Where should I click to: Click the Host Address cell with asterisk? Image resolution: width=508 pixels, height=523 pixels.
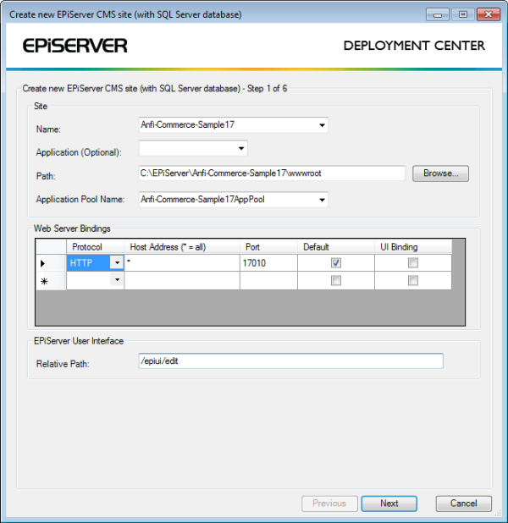(182, 263)
